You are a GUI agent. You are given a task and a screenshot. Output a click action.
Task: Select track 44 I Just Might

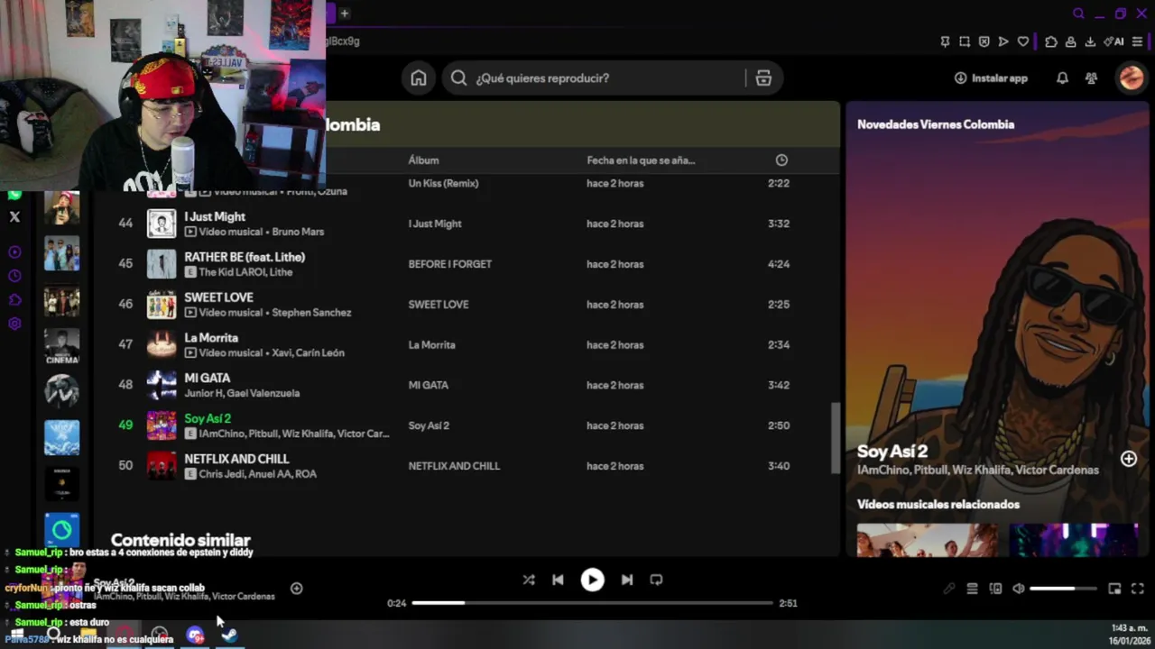(469, 224)
